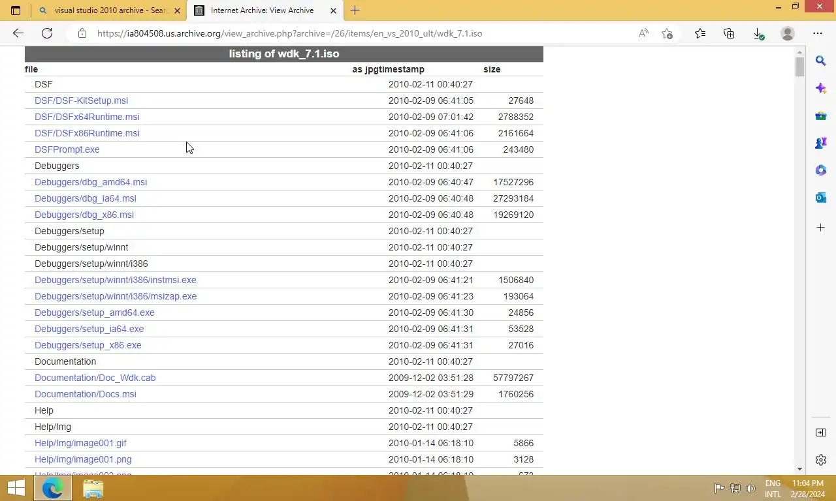836x501 pixels.
Task: Download DSF/DSF-KitSetup.msi
Action: pos(81,100)
